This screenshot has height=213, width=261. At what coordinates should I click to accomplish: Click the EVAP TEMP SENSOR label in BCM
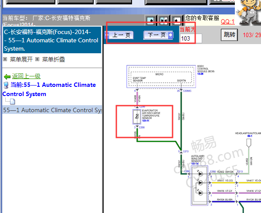tap(139, 79)
